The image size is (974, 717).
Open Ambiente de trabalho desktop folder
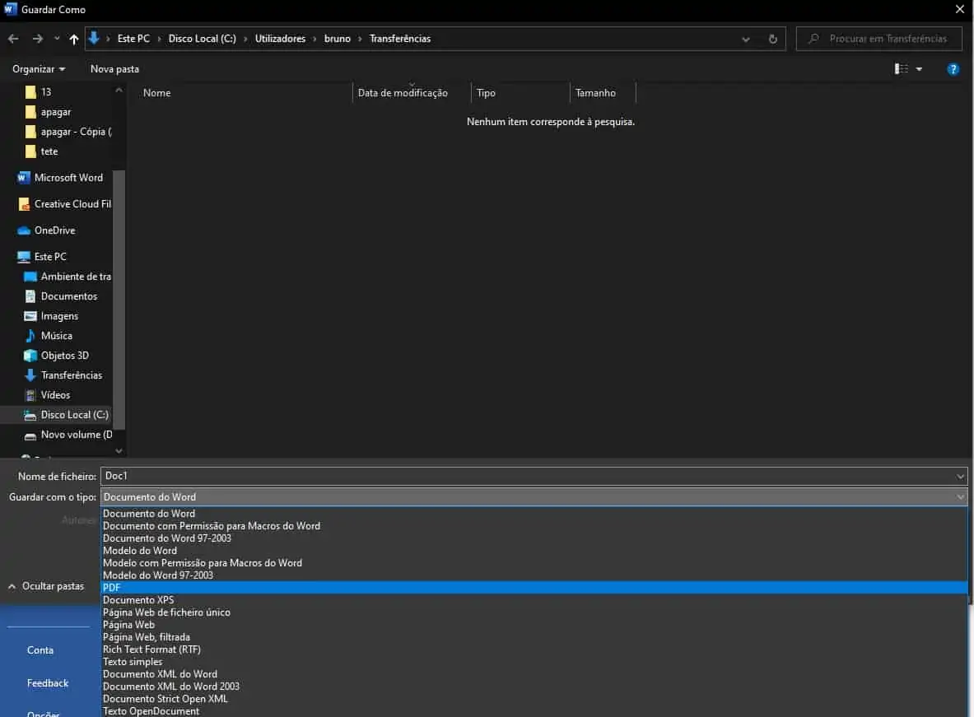(x=67, y=277)
